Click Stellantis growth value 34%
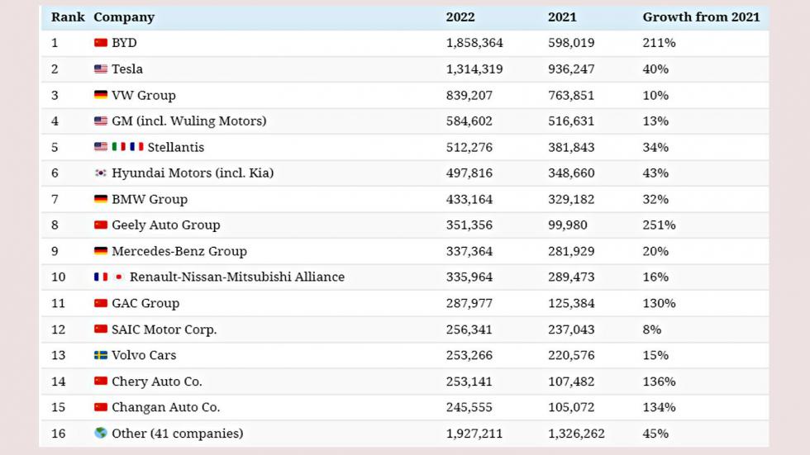The image size is (810, 455). [655, 147]
